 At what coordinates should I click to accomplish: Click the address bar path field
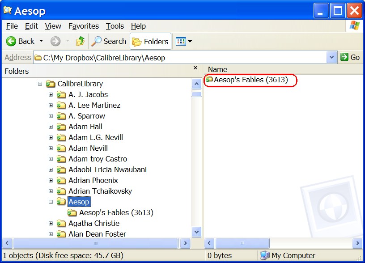click(180, 58)
